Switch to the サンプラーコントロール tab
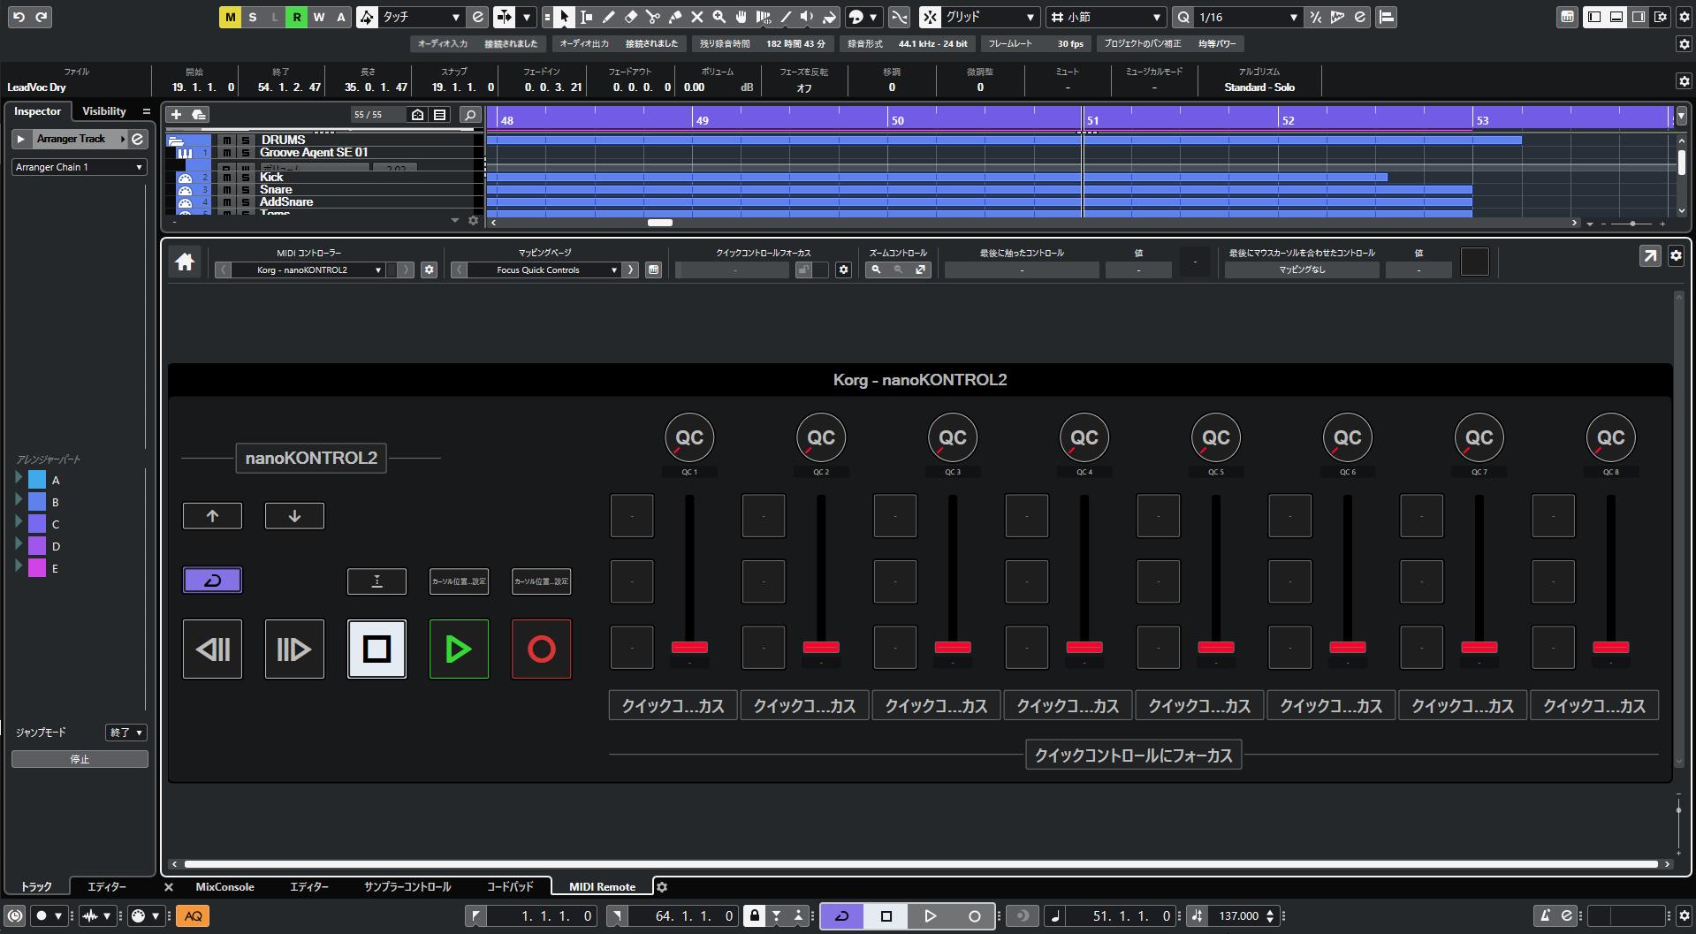1696x934 pixels. point(407,886)
